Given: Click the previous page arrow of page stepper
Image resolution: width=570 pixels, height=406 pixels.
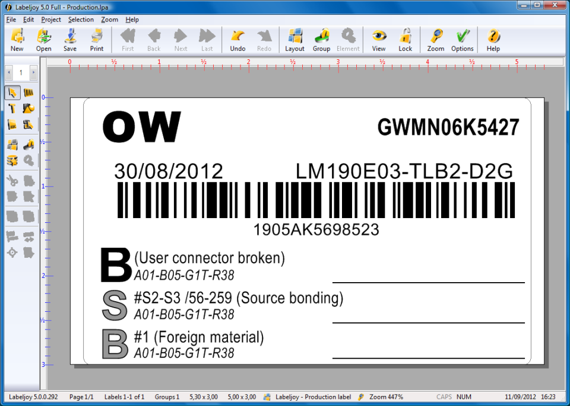Looking at the screenshot, I should [x=9, y=72].
